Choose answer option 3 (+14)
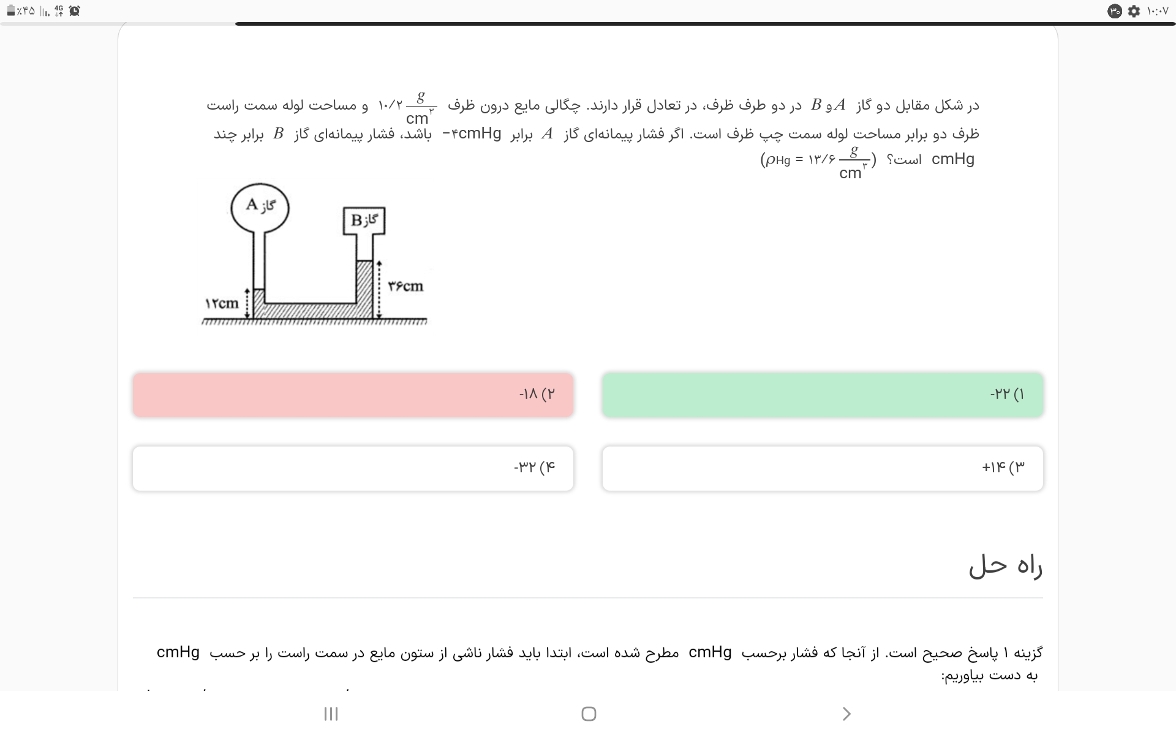The height and width of the screenshot is (735, 1176). click(x=822, y=468)
